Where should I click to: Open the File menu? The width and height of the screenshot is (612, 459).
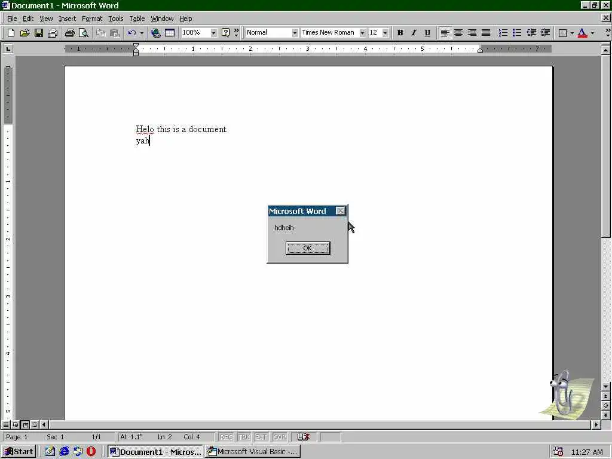point(12,19)
